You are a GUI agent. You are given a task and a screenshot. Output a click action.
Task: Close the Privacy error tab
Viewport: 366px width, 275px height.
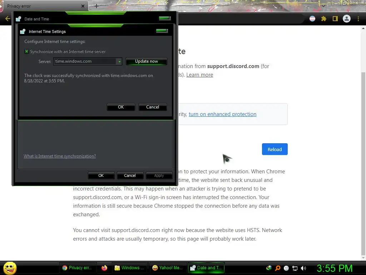[x=83, y=6]
